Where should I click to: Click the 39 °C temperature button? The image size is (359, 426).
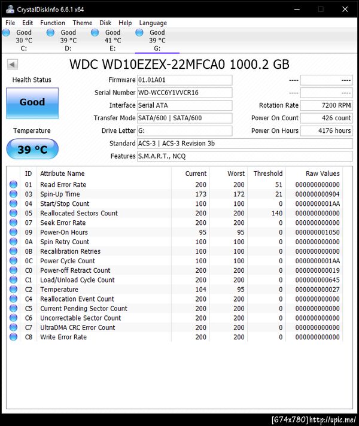[32, 149]
